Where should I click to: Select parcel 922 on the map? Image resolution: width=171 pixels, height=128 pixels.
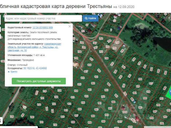tap(93, 83)
